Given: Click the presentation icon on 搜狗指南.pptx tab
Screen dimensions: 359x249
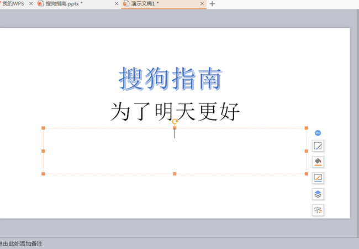Looking at the screenshot, I should point(40,4).
